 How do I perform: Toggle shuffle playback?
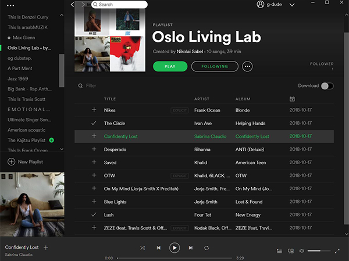click(x=143, y=248)
